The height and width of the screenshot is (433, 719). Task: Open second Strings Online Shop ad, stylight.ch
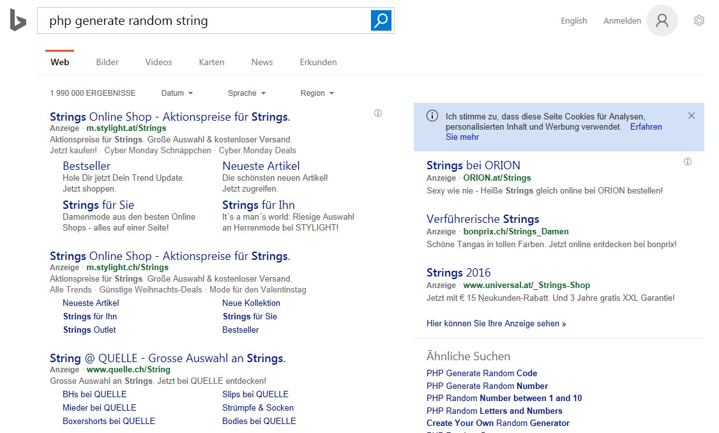click(170, 255)
